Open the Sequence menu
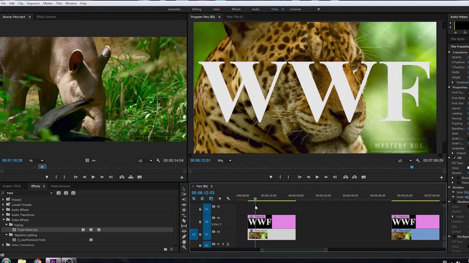This screenshot has width=469, height=263. pos(33,3)
